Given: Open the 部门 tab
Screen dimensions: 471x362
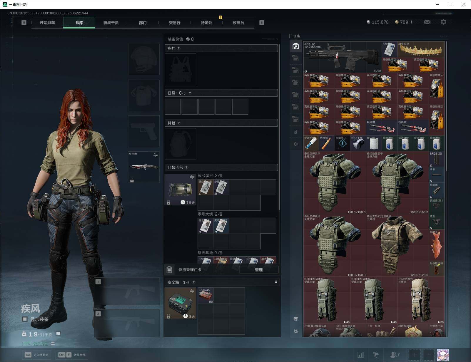Looking at the screenshot, I should click(143, 23).
